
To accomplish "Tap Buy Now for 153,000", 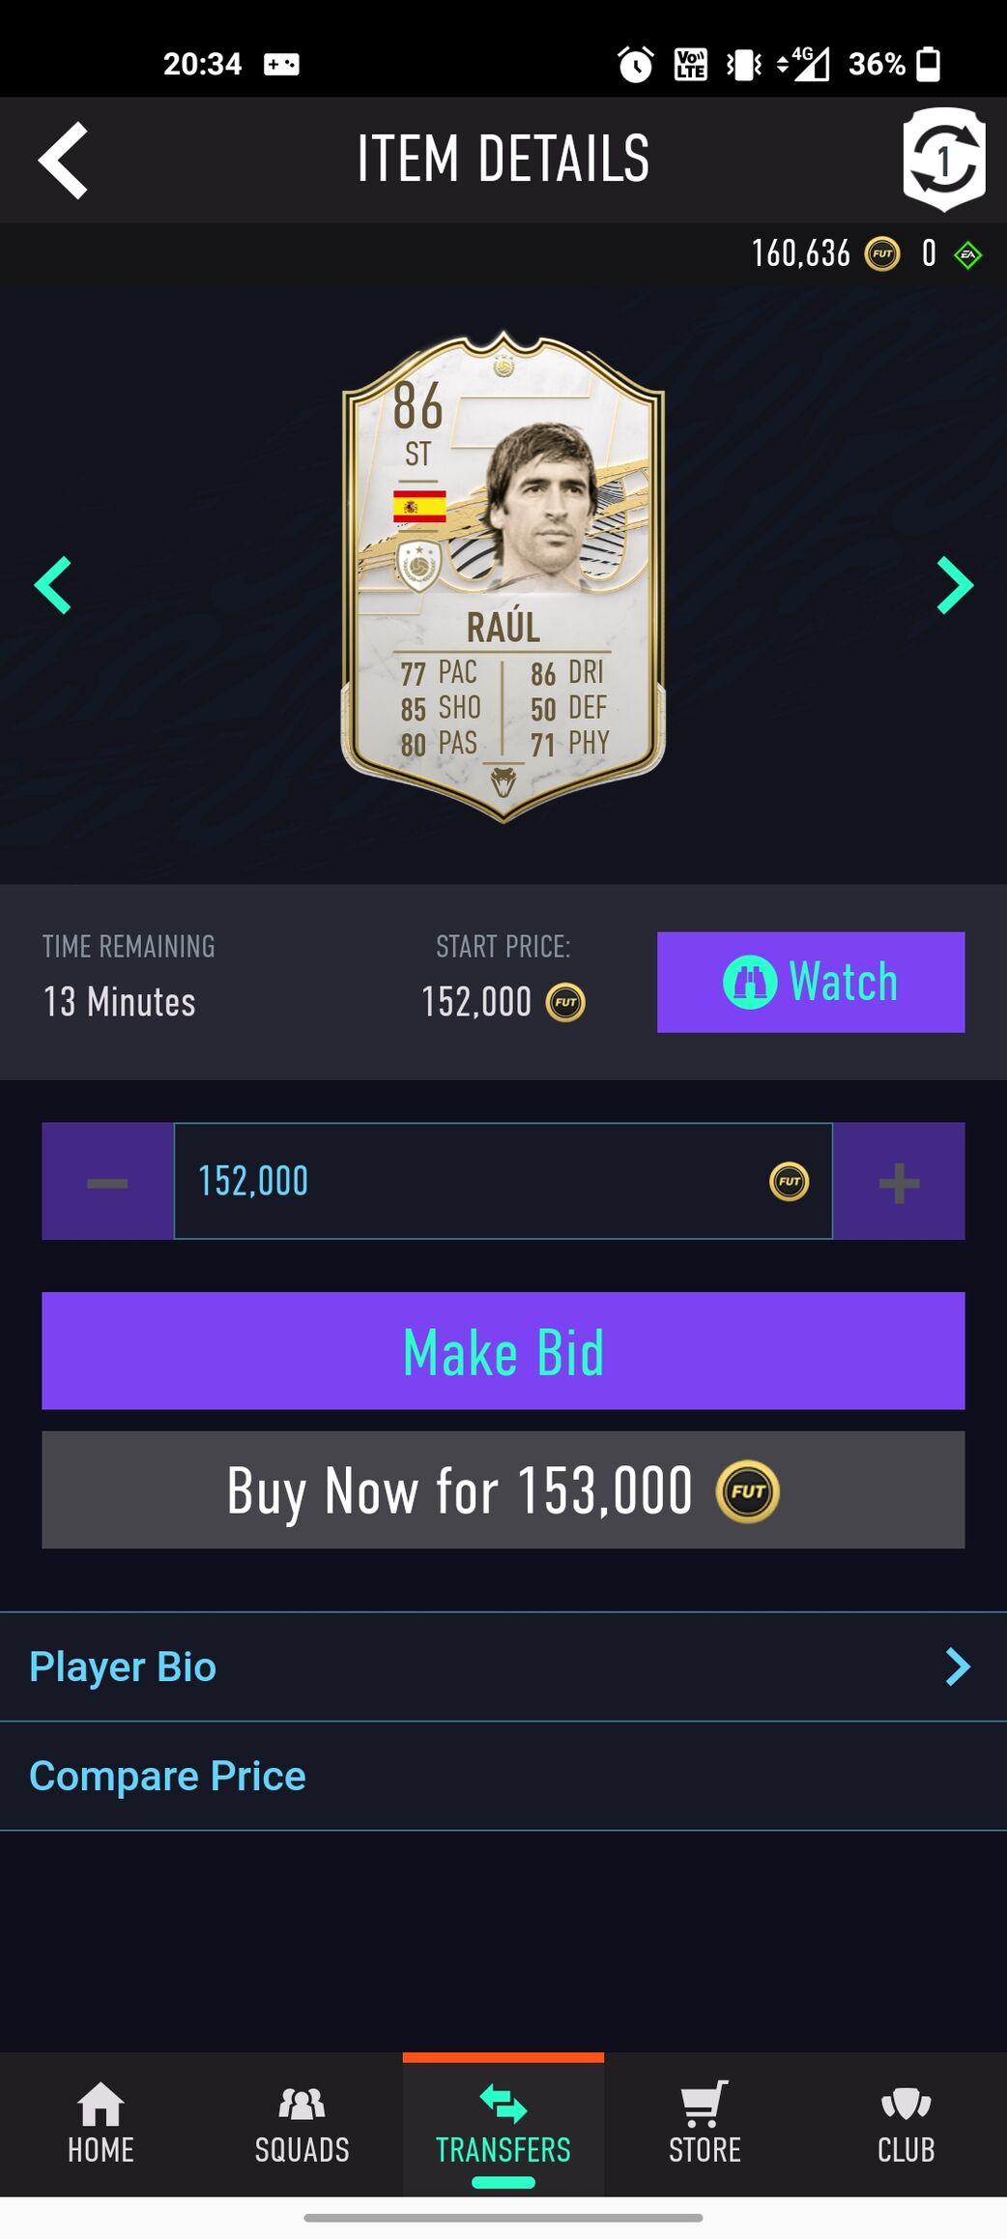I will tap(503, 1490).
